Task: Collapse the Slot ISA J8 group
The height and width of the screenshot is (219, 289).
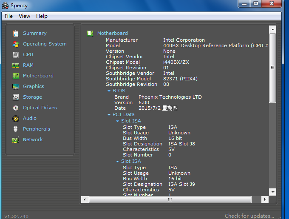Action: click(x=117, y=121)
